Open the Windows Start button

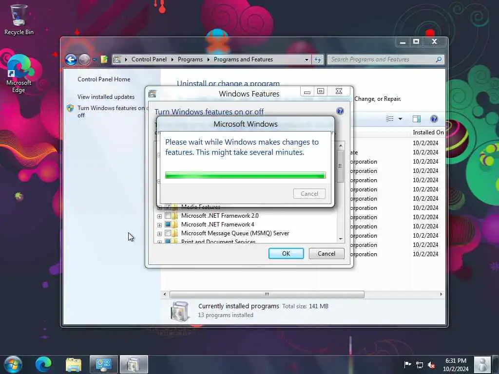pyautogui.click(x=13, y=364)
